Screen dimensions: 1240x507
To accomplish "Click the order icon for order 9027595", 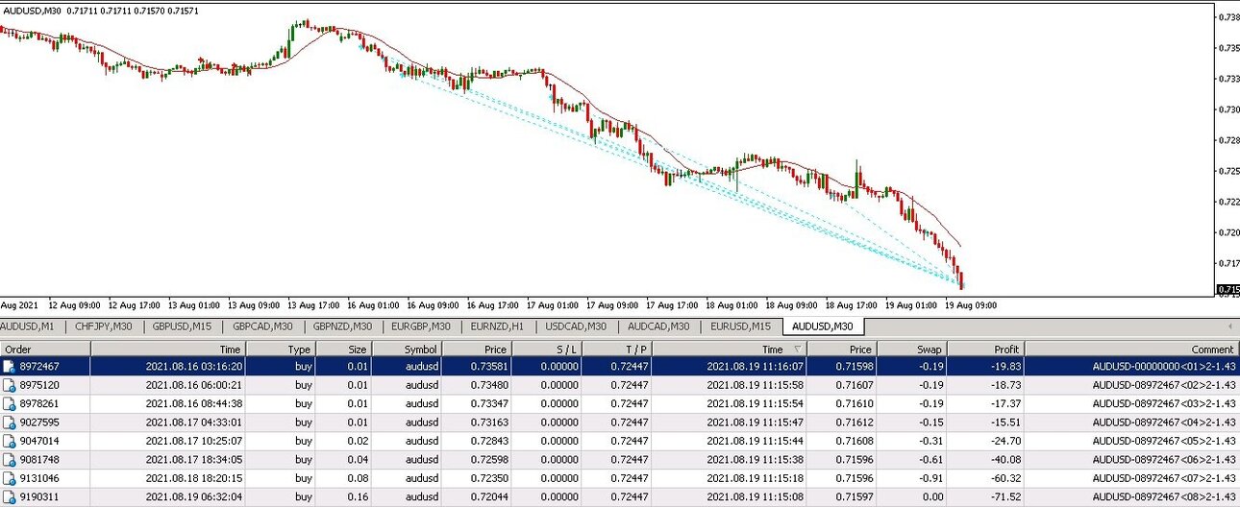I will pyautogui.click(x=10, y=422).
